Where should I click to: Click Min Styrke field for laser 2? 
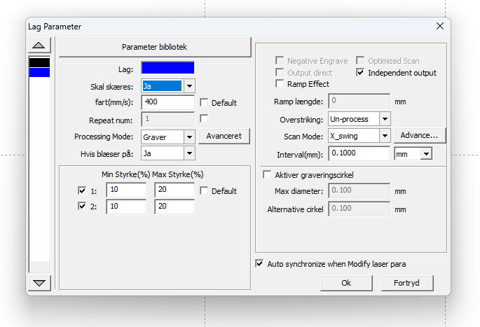point(126,207)
